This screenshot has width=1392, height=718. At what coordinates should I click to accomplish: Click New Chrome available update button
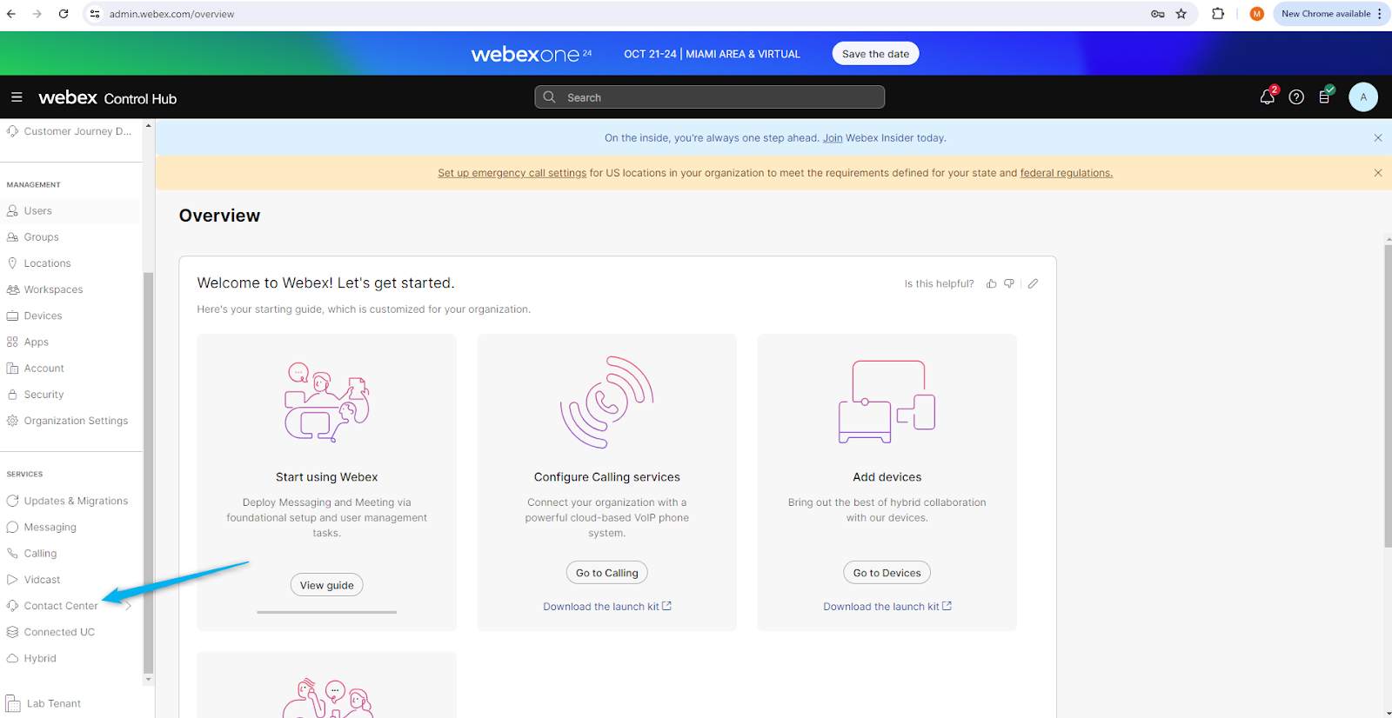1331,14
